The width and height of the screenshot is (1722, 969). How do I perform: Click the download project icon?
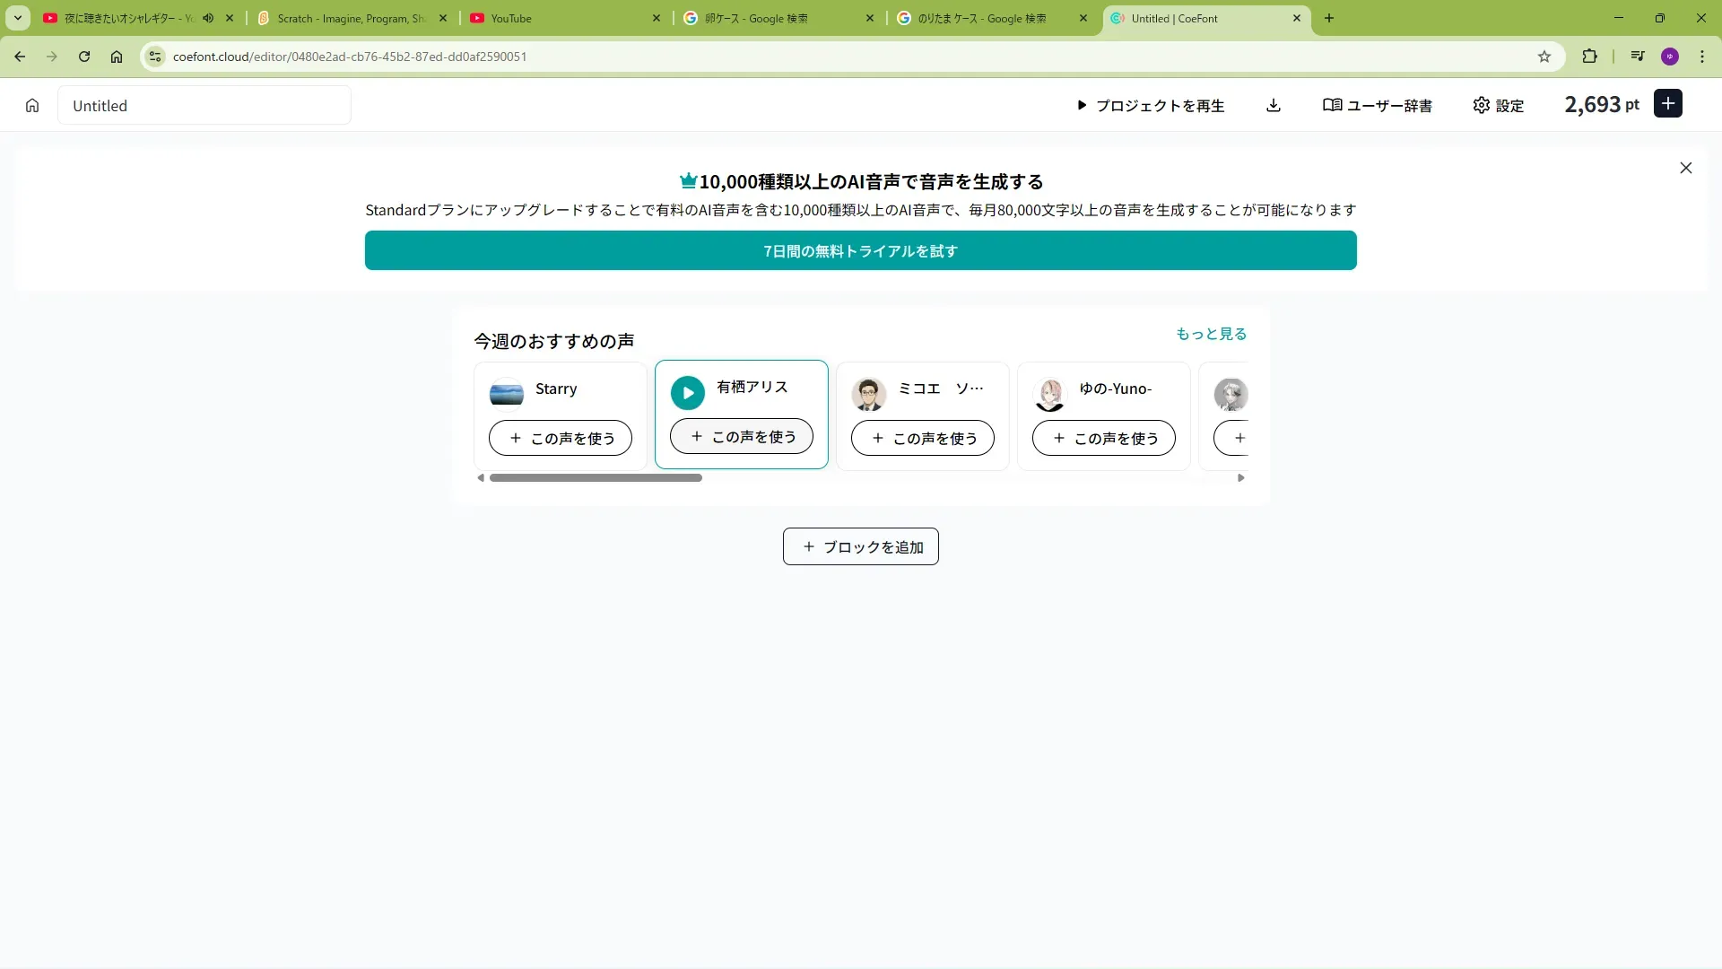pos(1274,106)
